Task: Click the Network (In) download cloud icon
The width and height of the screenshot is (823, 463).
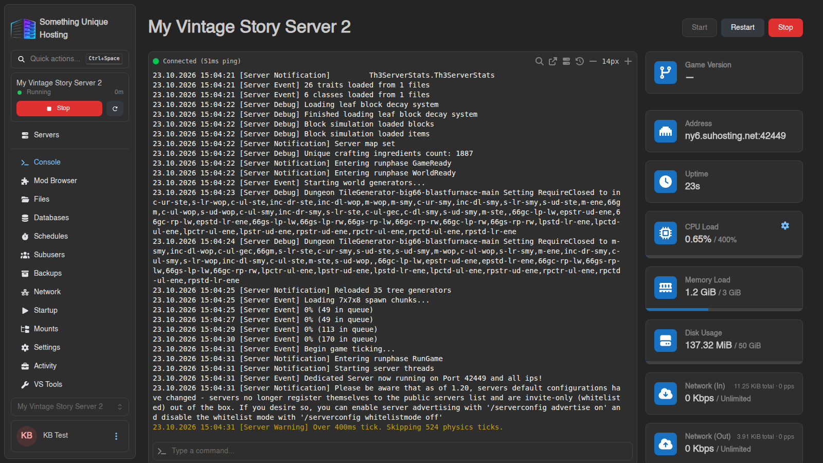Action: [666, 394]
